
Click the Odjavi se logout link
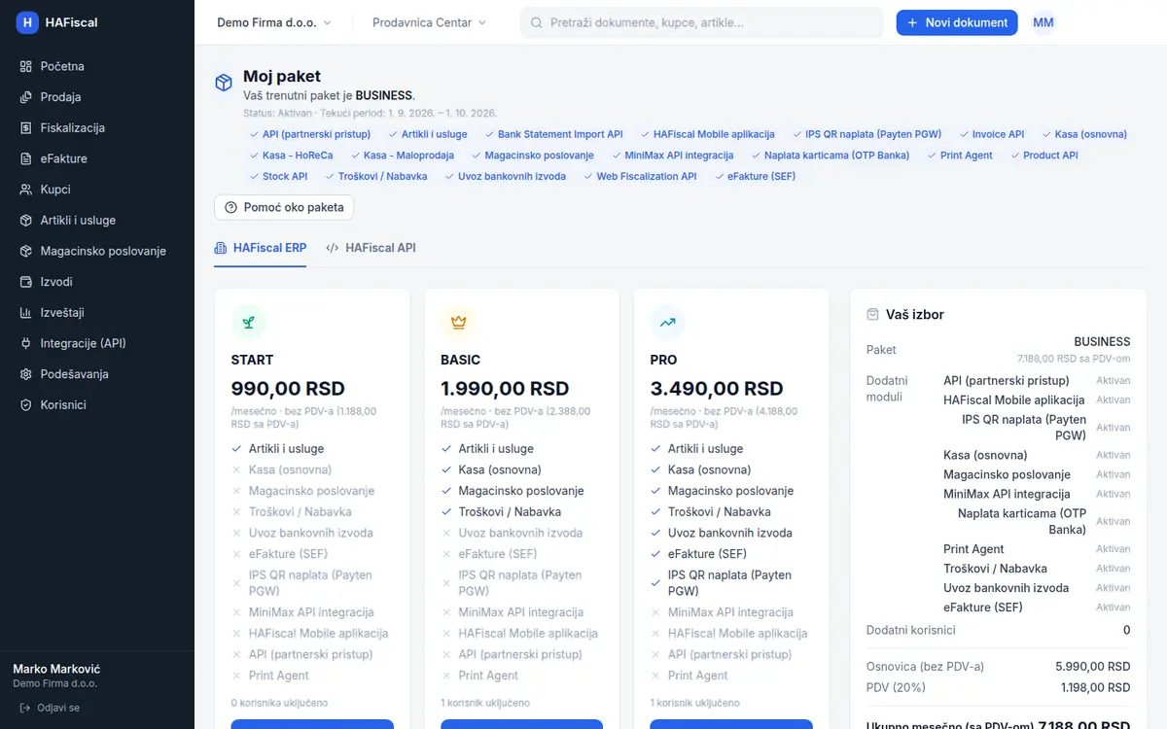point(50,708)
